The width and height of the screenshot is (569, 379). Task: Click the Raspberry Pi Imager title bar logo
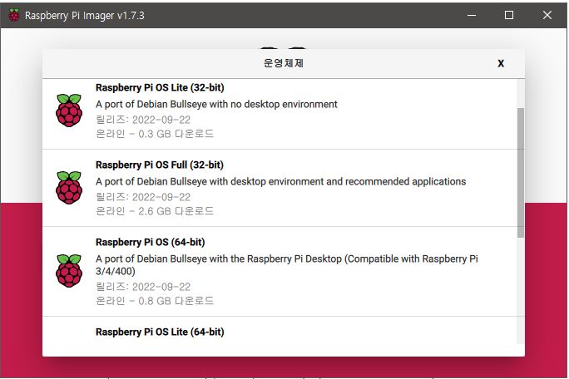pos(14,15)
